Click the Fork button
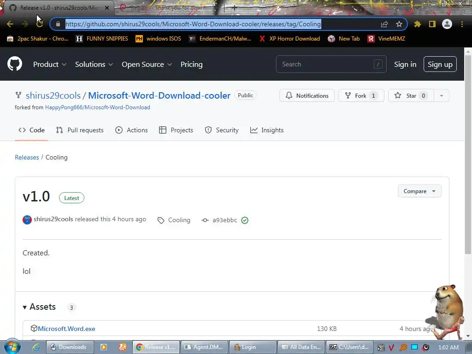 (x=361, y=95)
